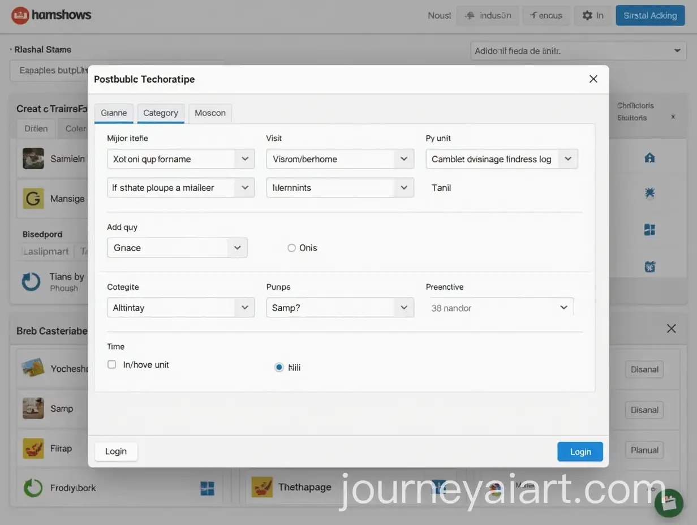
Task: Open the Preenctive dropdown showing 38 nandor
Action: 501,307
